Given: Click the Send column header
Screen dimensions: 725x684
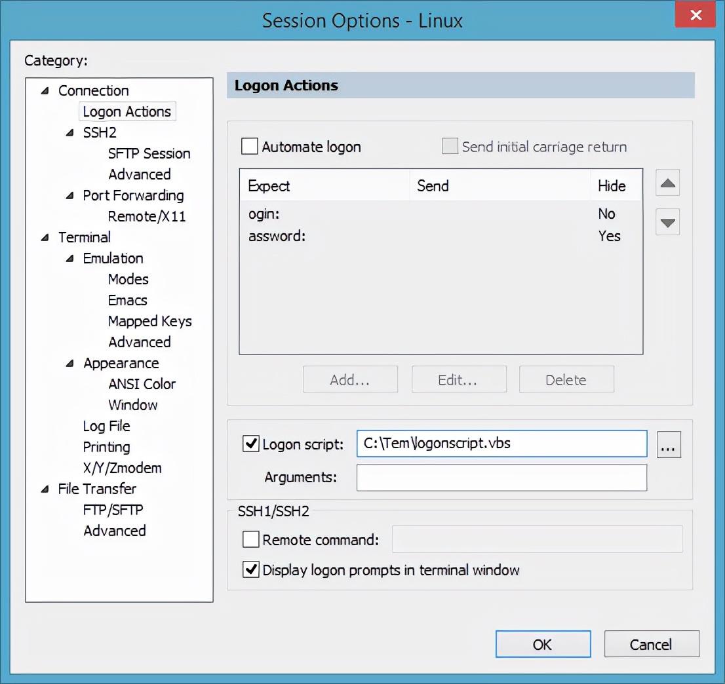Looking at the screenshot, I should click(x=500, y=185).
